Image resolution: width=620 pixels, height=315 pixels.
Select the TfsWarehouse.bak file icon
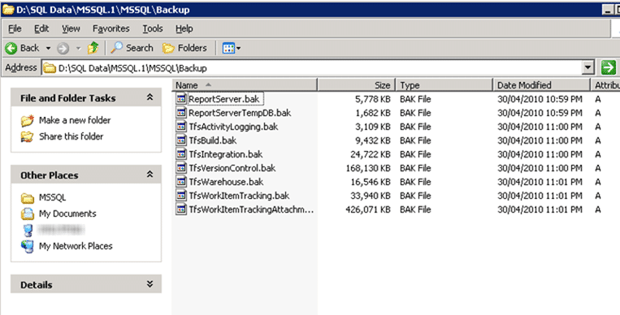click(181, 182)
